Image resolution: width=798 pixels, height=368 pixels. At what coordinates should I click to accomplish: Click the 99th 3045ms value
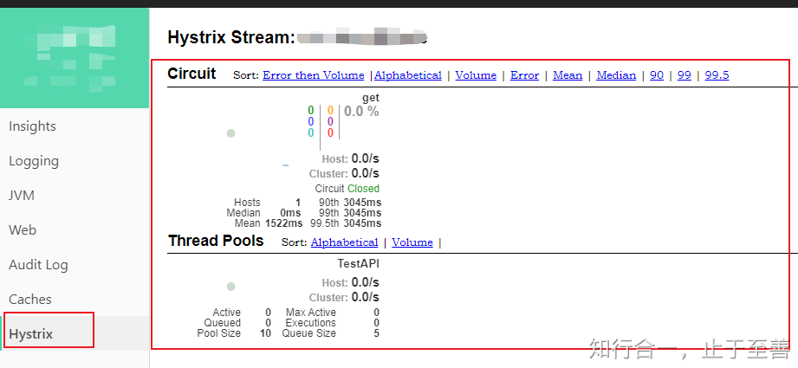(362, 212)
